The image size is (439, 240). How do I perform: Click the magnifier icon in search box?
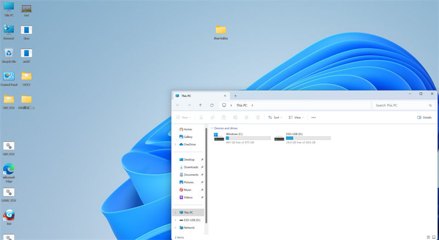tap(430, 105)
